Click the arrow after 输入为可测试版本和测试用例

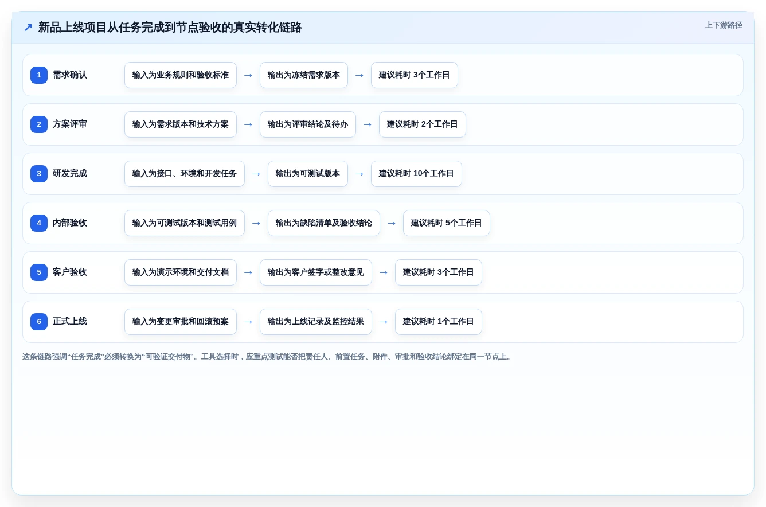[256, 223]
